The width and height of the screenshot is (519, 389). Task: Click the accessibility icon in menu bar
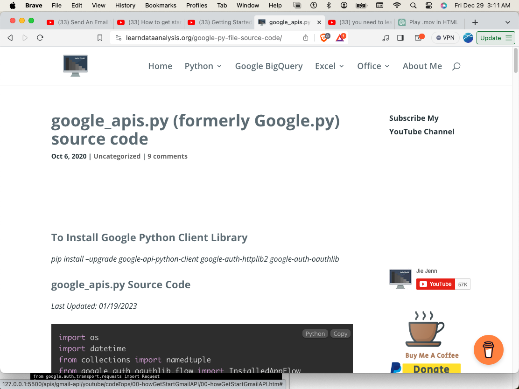314,5
